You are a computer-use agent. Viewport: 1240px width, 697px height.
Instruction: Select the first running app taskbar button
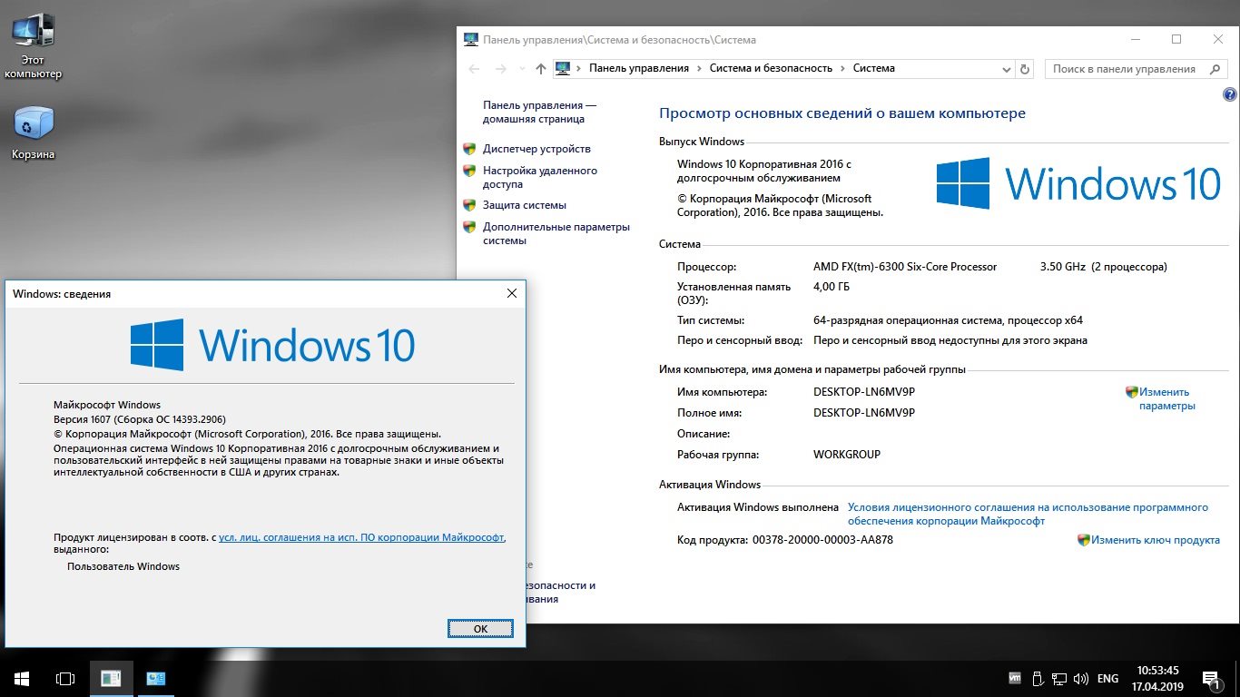(x=111, y=678)
